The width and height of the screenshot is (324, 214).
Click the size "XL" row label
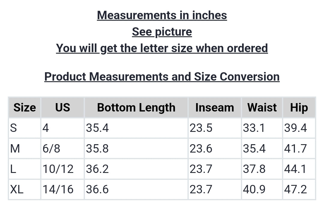(17, 189)
